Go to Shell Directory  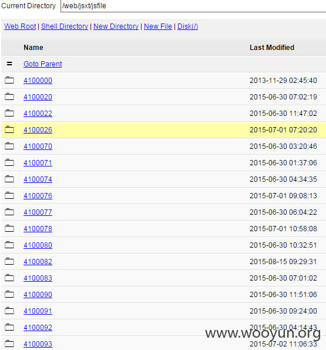point(65,26)
